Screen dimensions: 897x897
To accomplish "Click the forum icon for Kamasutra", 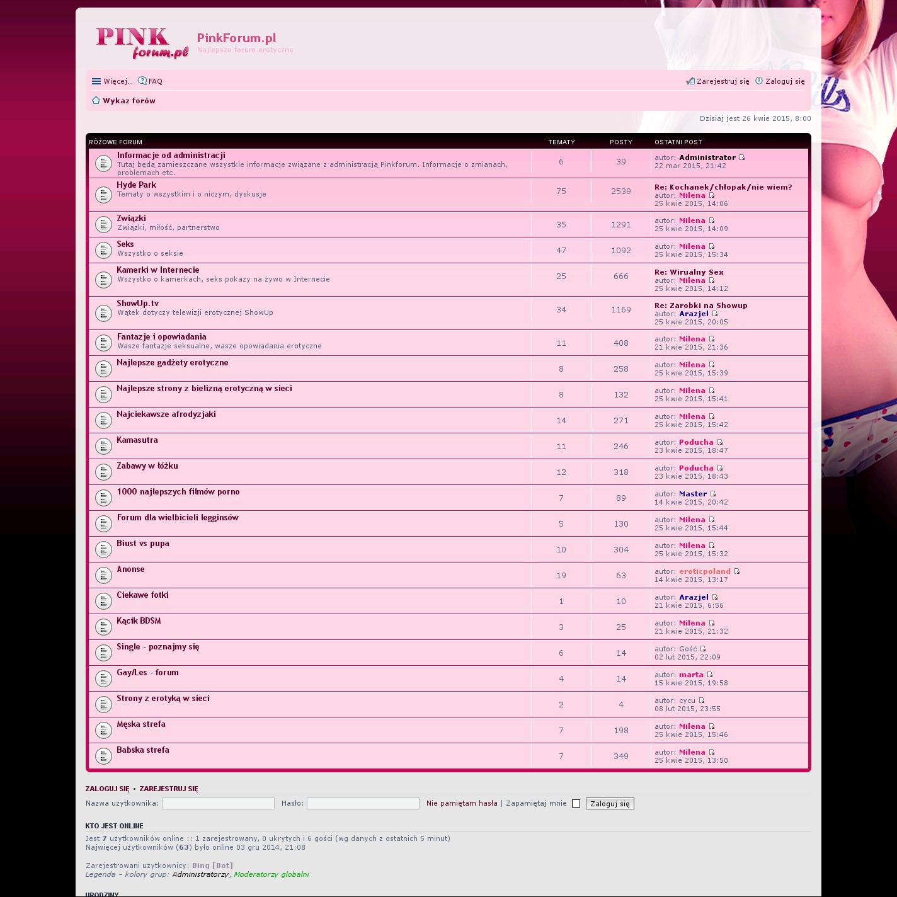I will [x=103, y=446].
